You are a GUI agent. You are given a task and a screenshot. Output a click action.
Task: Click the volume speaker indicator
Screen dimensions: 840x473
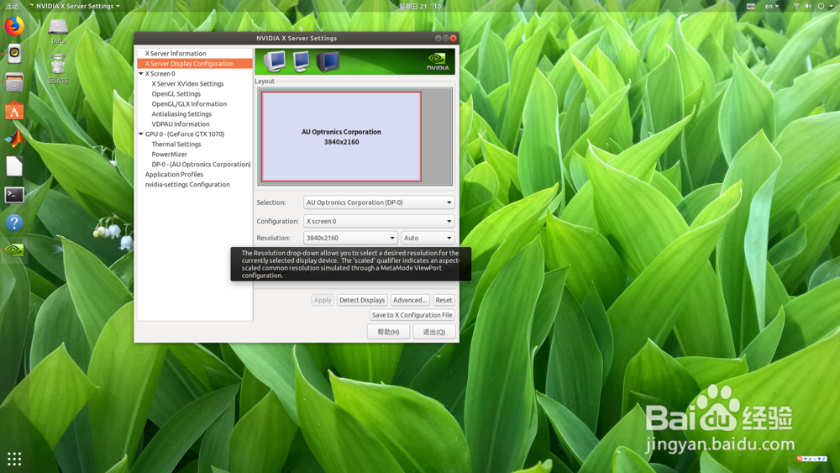[808, 7]
